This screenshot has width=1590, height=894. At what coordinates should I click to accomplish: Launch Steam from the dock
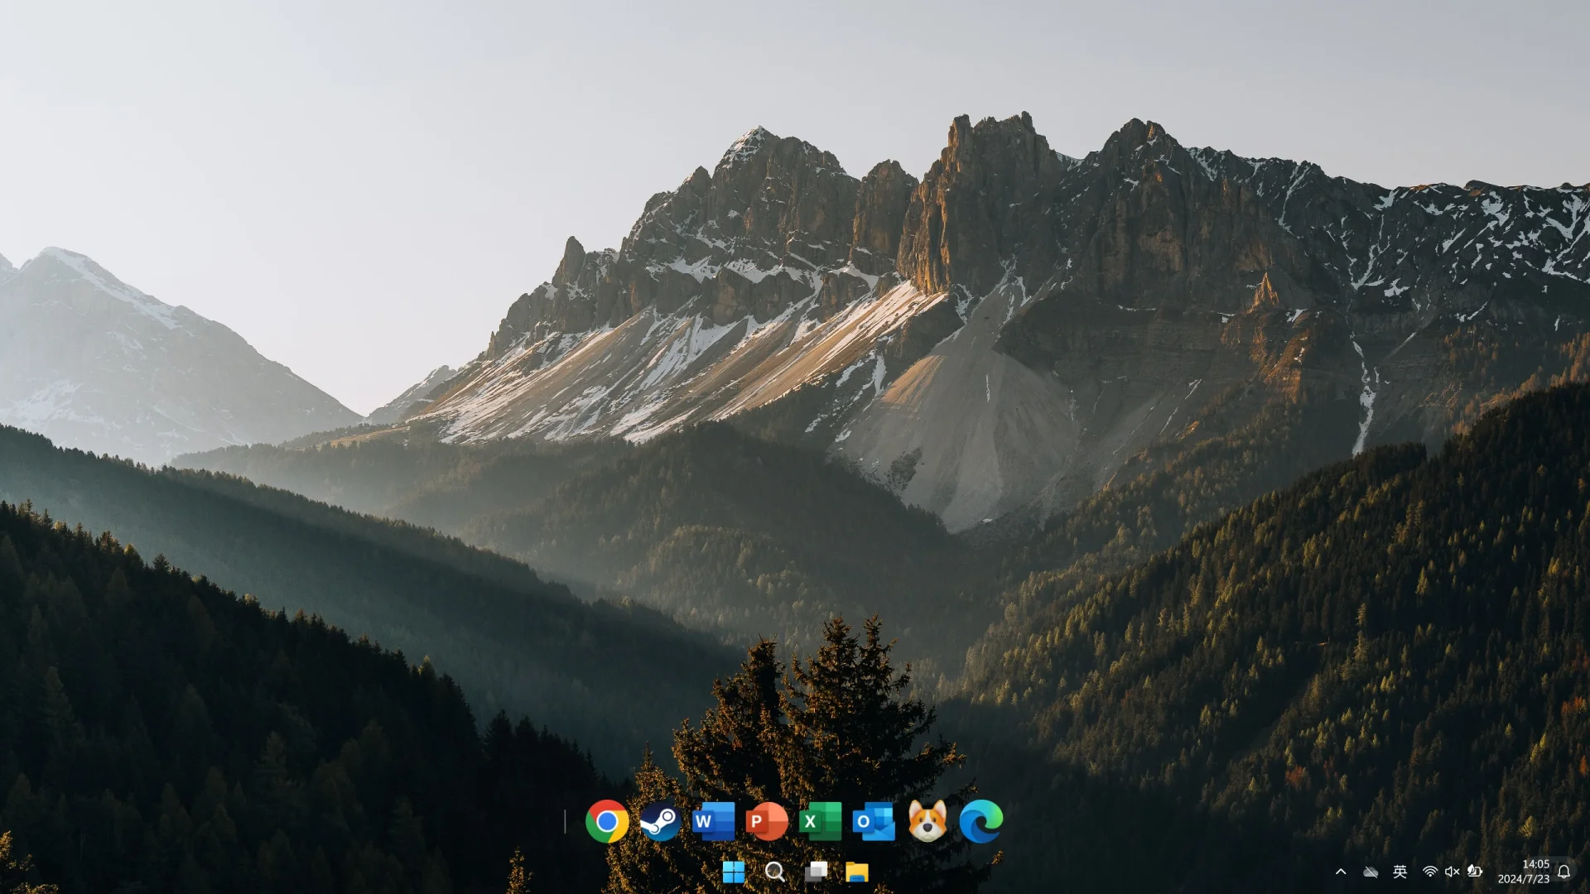pos(660,821)
